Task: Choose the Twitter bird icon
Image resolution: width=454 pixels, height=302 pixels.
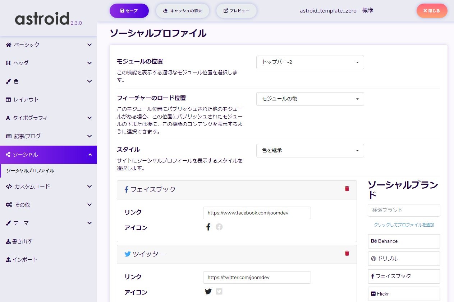Action: click(208, 291)
